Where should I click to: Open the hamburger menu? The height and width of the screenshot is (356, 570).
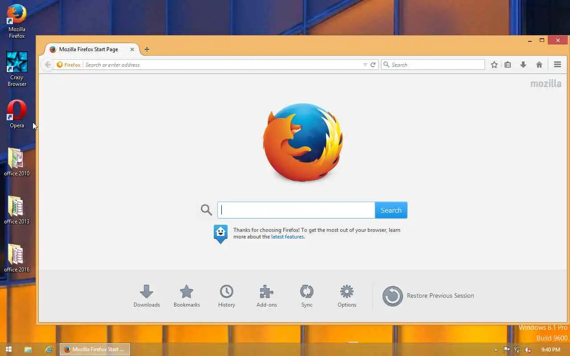tap(558, 65)
